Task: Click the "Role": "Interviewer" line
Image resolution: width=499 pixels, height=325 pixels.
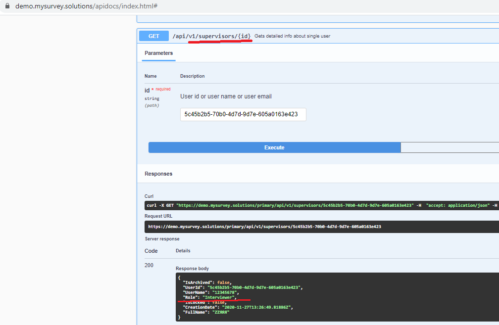Action: (210, 297)
